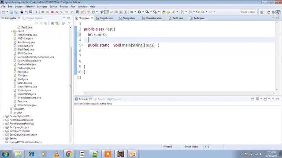The height and width of the screenshot is (158, 282).
Task: Click the Step Over debug icon
Action: (x=67, y=12)
